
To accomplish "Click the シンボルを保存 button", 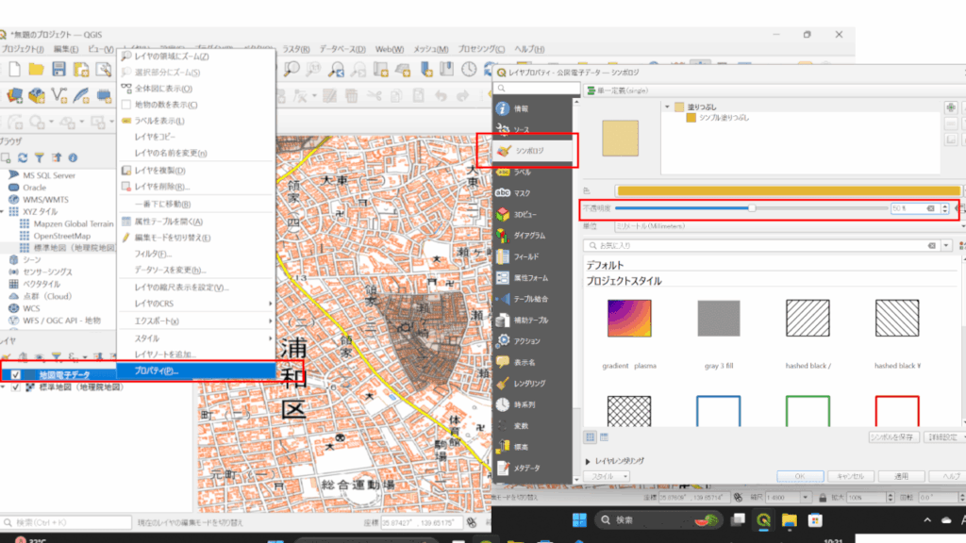I will point(894,437).
